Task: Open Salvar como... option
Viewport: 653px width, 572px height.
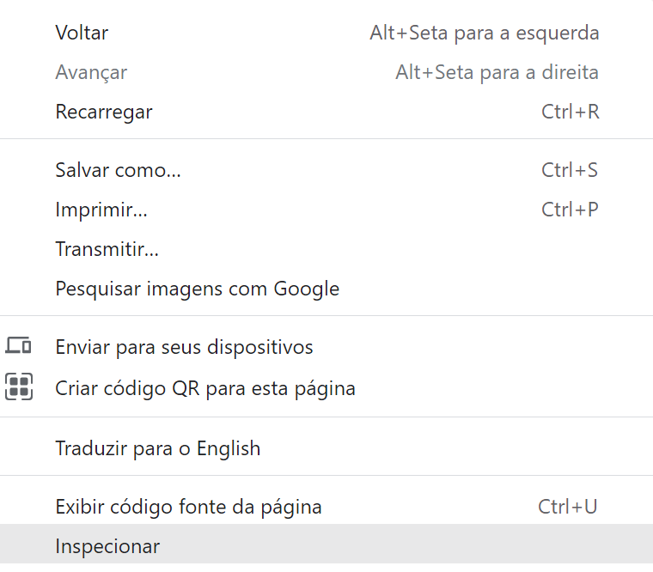Action: tap(326, 170)
